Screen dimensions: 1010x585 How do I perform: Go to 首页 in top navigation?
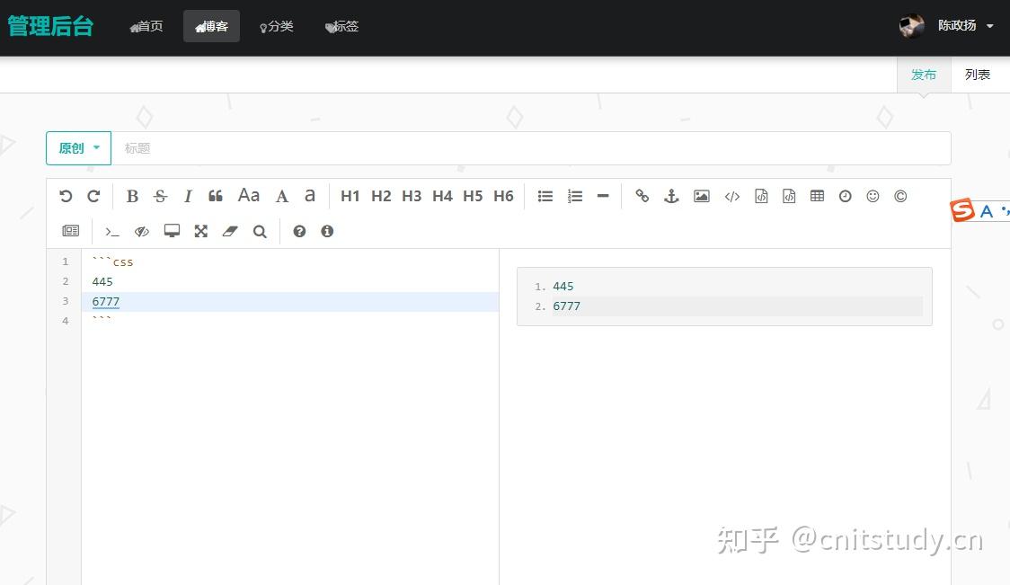point(146,26)
